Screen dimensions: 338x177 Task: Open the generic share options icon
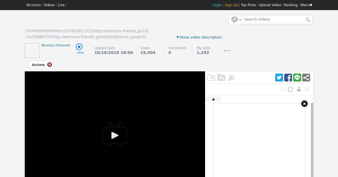click(x=306, y=78)
